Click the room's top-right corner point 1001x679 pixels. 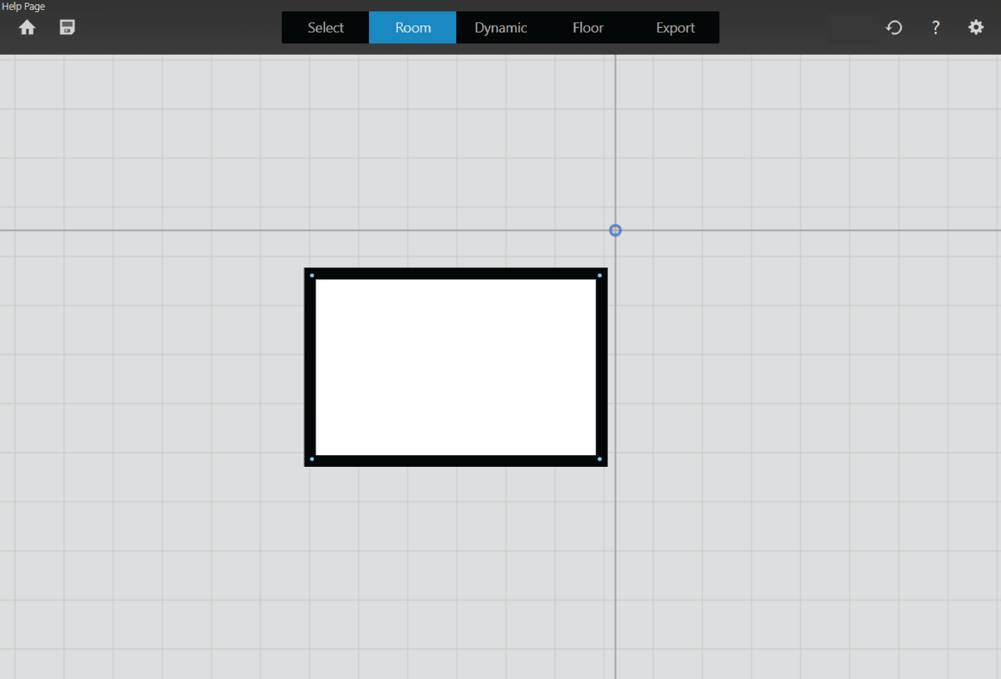[x=599, y=275]
